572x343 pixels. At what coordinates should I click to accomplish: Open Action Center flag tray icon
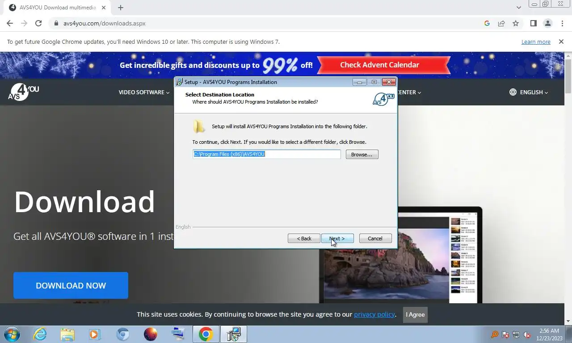[x=505, y=335]
